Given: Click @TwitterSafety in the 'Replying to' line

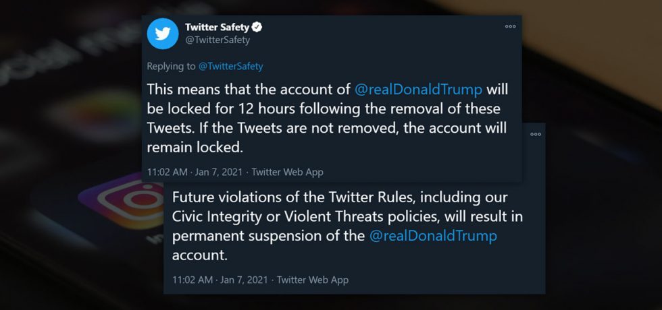Looking at the screenshot, I should point(230,66).
